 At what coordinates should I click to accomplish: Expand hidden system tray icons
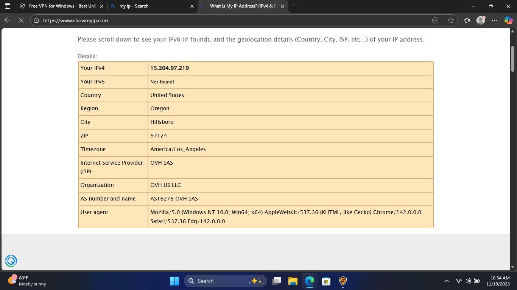[x=447, y=281]
